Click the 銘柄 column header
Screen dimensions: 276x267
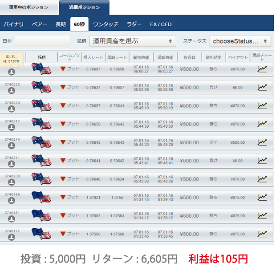[42, 57]
